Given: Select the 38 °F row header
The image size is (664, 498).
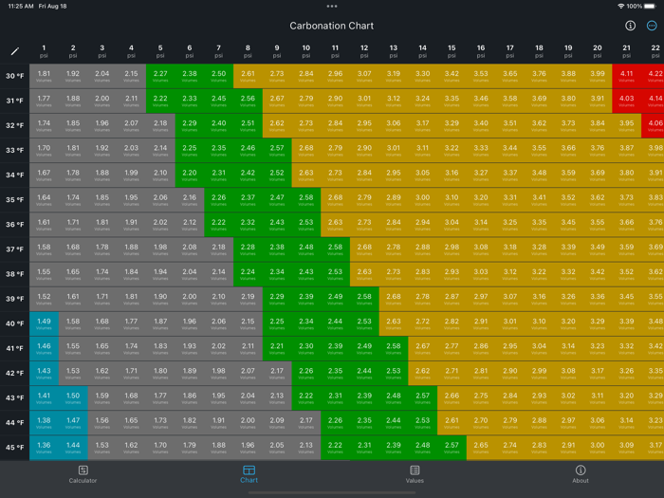Looking at the screenshot, I should click(15, 274).
